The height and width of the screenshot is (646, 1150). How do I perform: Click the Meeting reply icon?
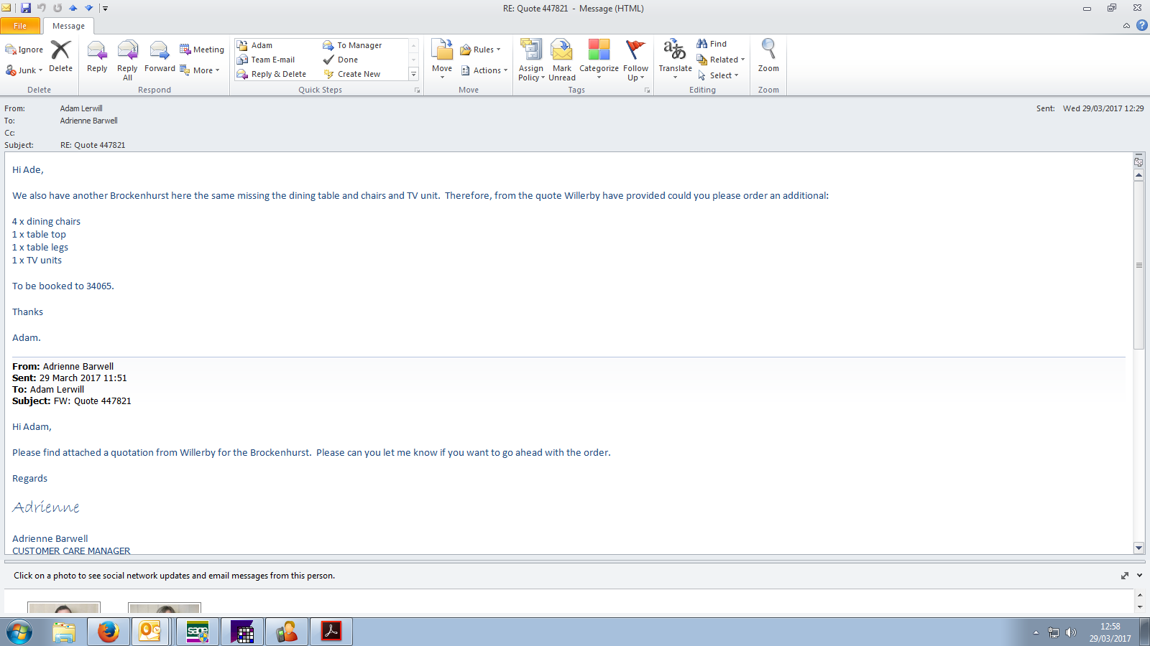coord(202,50)
